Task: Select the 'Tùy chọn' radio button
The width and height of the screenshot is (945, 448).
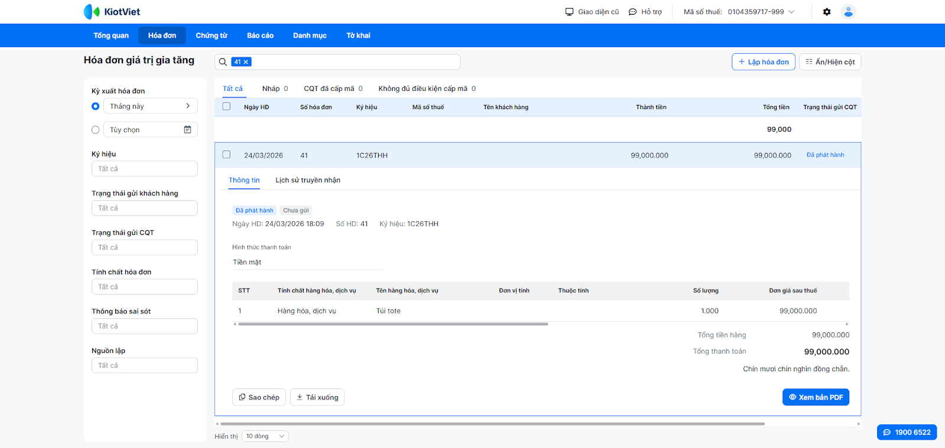Action: click(x=96, y=130)
